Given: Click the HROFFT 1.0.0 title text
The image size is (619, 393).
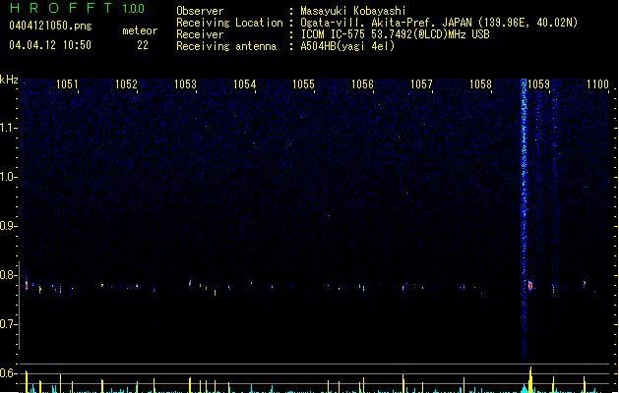Looking at the screenshot, I should 78,8.
